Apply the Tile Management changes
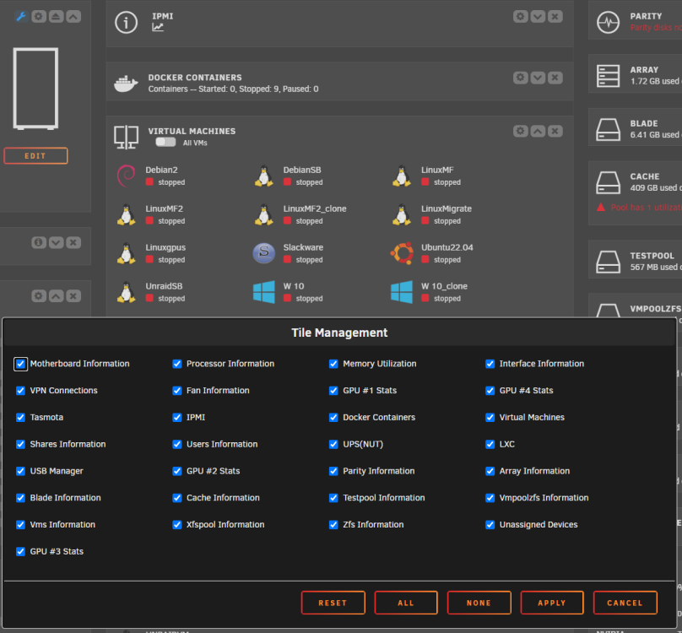The image size is (682, 633). coord(552,603)
